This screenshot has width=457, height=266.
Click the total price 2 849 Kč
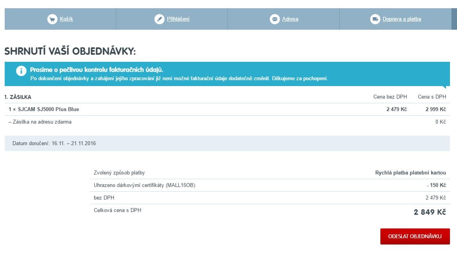coord(430,212)
